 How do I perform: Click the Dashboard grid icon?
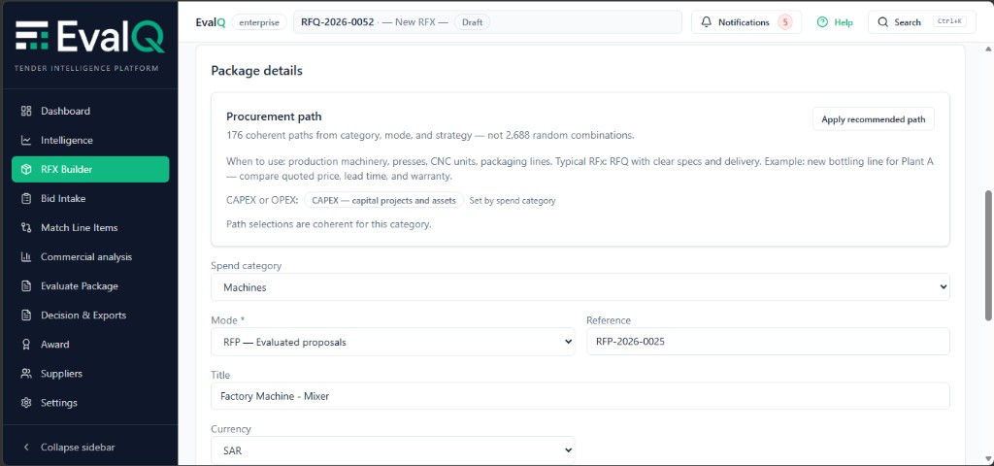click(x=26, y=111)
